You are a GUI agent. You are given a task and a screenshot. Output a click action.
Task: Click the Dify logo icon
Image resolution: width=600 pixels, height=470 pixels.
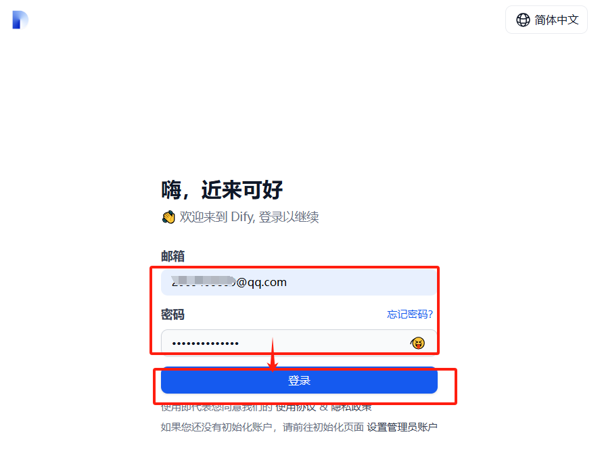[20, 20]
